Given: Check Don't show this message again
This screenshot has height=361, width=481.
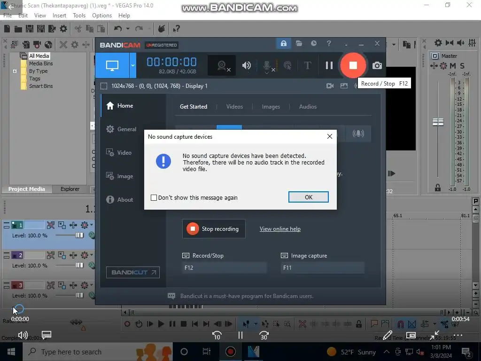Looking at the screenshot, I should 154,198.
